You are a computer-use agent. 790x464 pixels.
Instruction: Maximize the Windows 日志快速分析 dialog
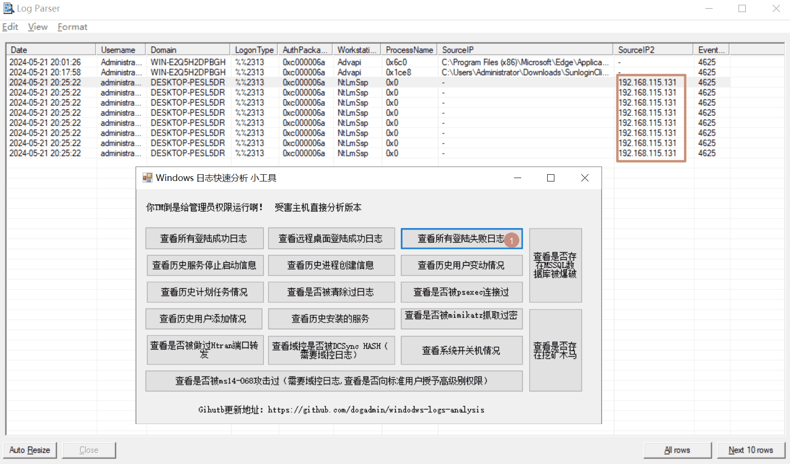551,178
